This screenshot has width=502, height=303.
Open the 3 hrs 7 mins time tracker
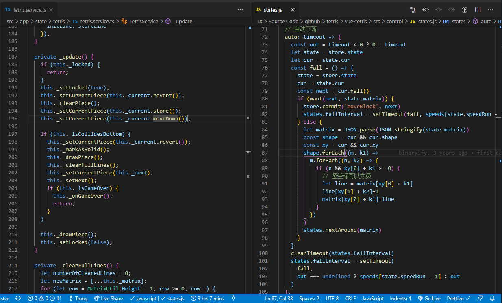pyautogui.click(x=207, y=298)
